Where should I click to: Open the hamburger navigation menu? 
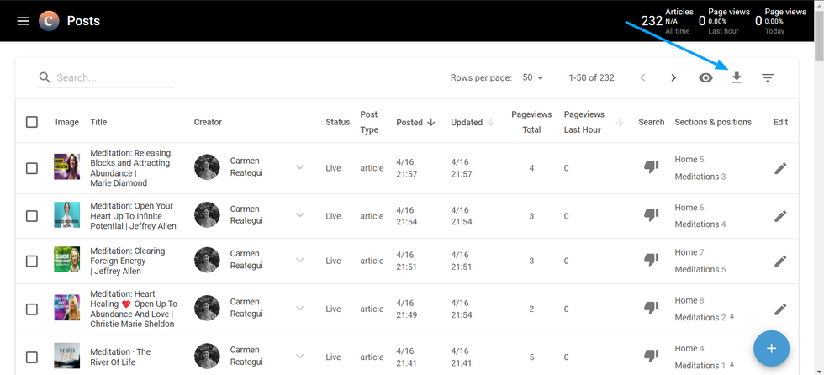(x=23, y=21)
